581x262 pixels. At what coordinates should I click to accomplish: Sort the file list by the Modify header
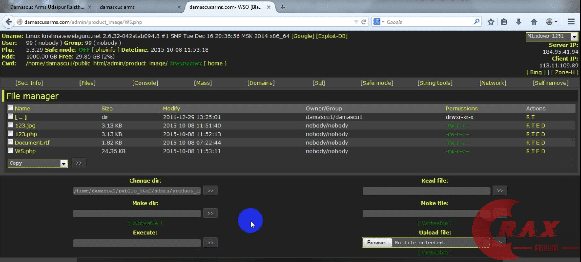171,108
